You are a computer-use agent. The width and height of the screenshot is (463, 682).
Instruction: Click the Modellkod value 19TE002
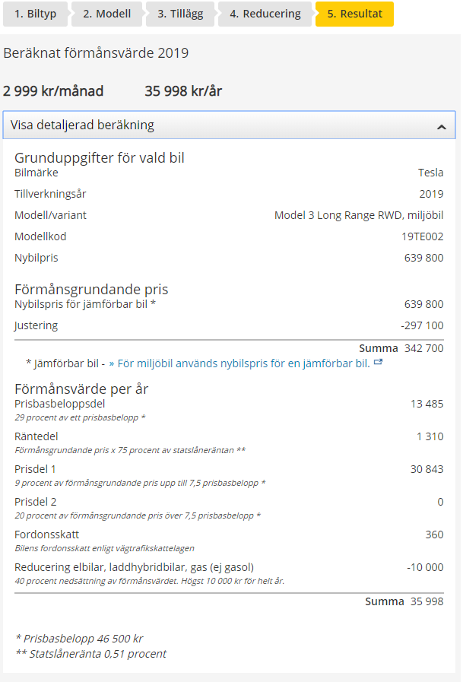coord(422,236)
